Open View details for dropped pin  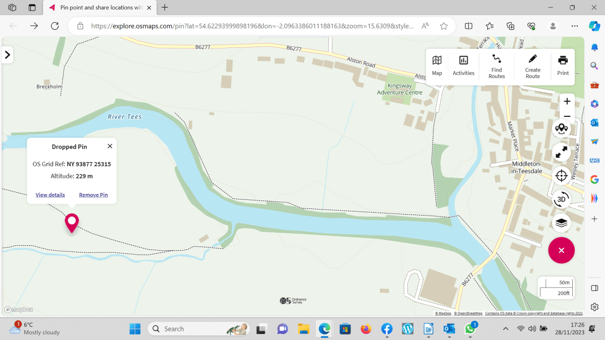50,195
